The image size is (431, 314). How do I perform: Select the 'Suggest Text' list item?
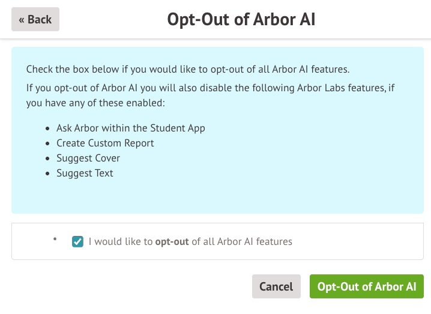[85, 173]
